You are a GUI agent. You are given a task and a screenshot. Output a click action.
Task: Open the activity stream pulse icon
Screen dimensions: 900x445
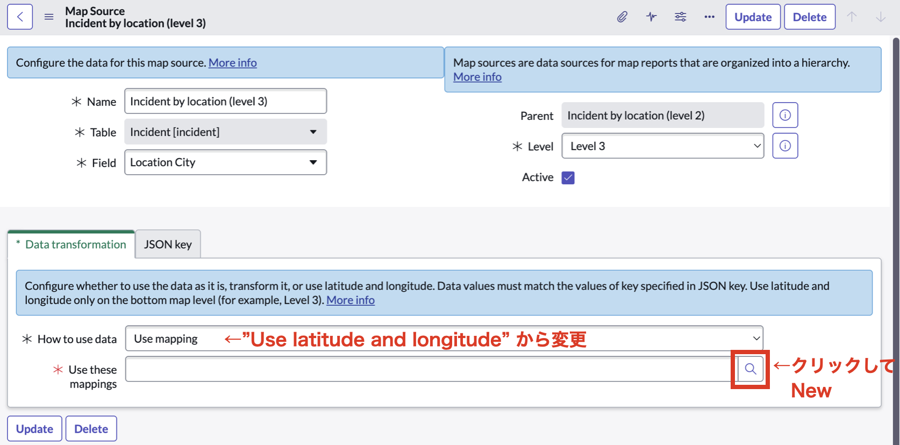pos(651,17)
